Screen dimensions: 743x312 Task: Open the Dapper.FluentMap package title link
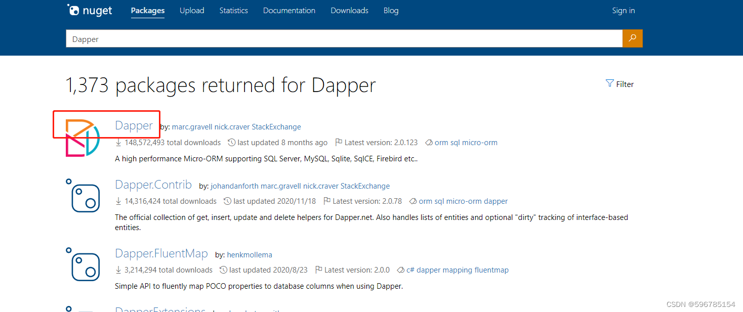[161, 253]
